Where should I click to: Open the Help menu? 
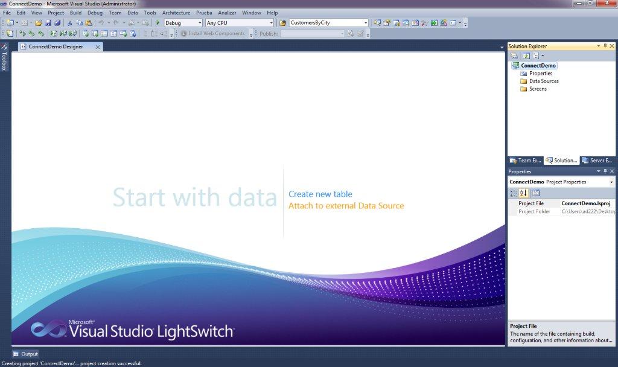click(x=272, y=13)
